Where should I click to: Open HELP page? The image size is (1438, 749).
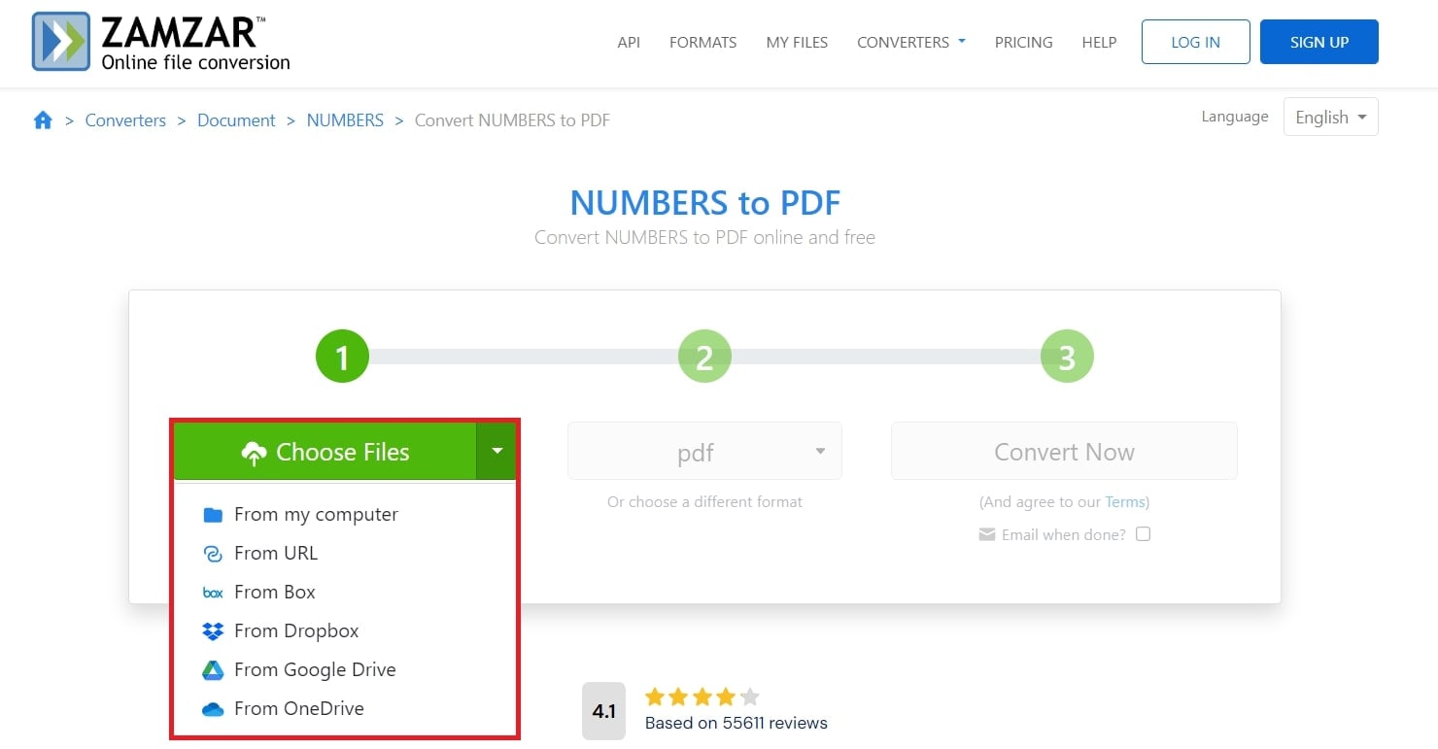1099,43
